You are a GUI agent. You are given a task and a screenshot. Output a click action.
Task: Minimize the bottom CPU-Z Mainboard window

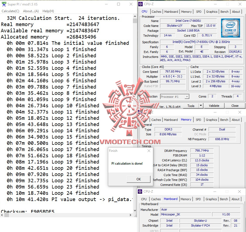[215, 192]
